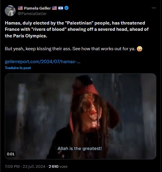Click the 0:01 video duration badge
Image resolution: width=162 pixels, height=172 pixels.
pos(11,154)
